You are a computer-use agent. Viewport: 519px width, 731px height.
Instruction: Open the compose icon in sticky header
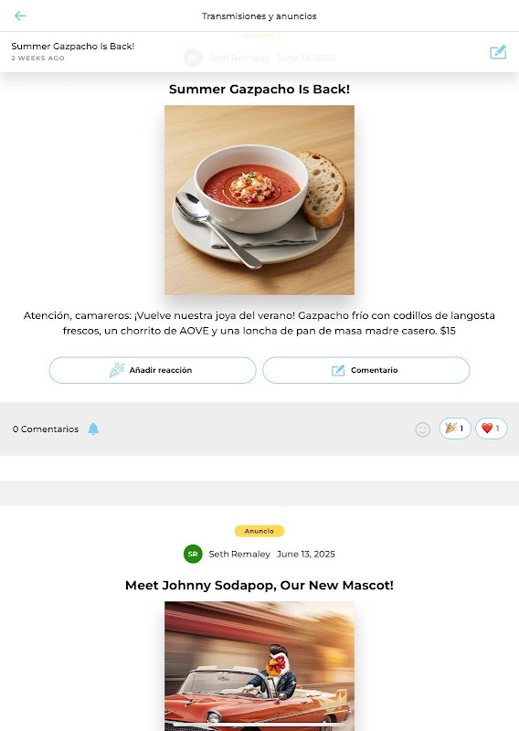[498, 52]
